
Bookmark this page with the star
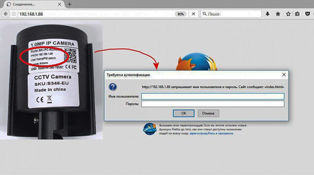click(288, 14)
